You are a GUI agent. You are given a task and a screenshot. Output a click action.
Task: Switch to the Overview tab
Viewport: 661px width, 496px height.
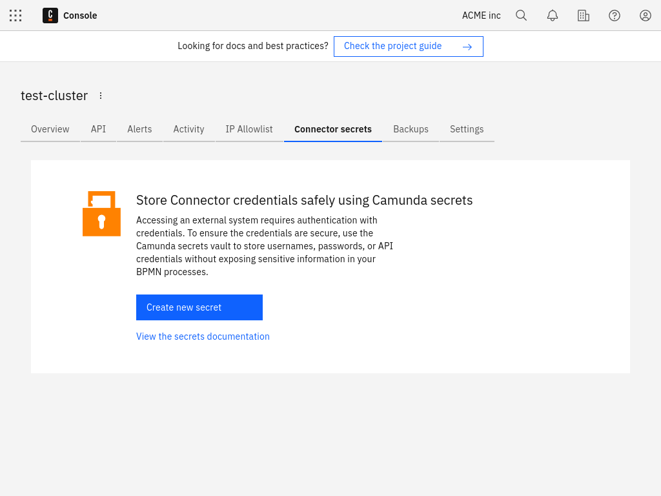pyautogui.click(x=50, y=129)
